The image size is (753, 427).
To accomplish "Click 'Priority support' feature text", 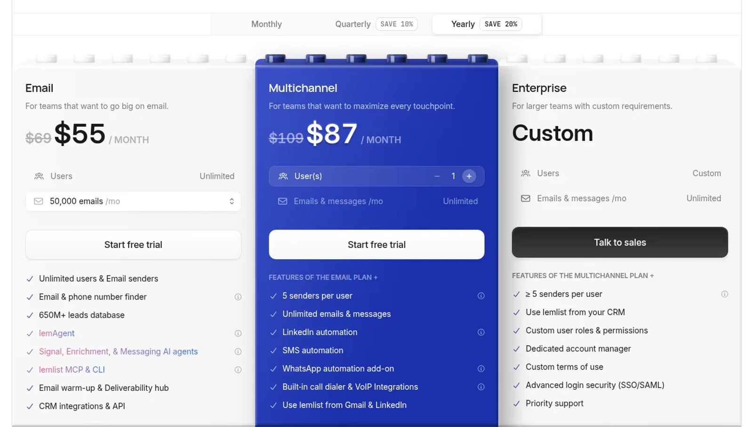I will click(554, 404).
